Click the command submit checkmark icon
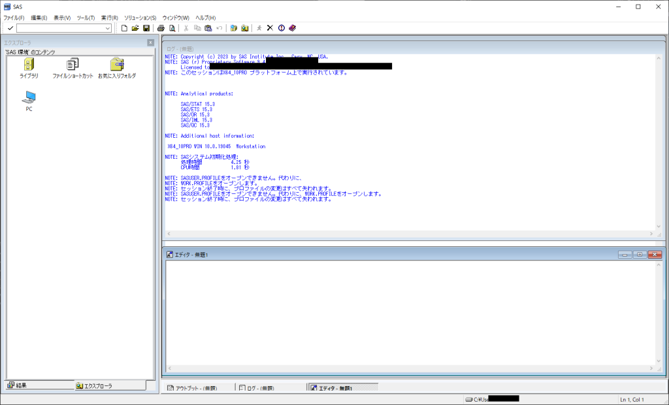Image resolution: width=669 pixels, height=405 pixels. [10, 28]
